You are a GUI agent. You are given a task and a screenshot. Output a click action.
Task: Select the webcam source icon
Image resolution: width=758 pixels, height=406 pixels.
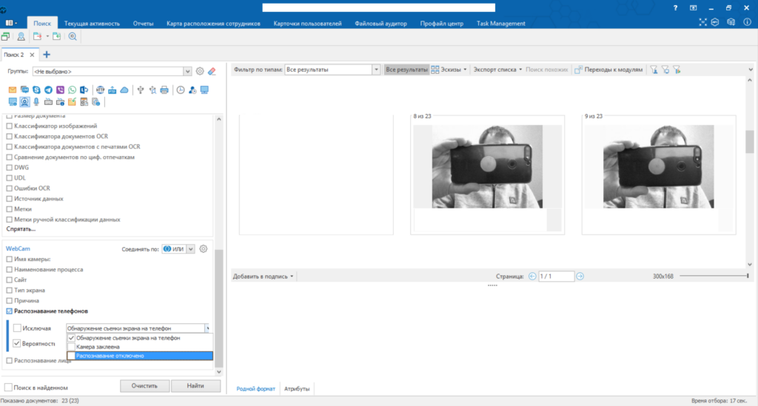pyautogui.click(x=24, y=101)
